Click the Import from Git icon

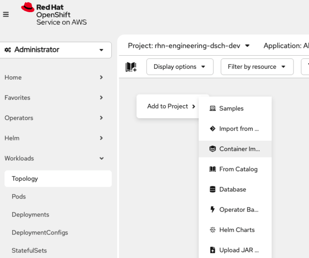212,129
